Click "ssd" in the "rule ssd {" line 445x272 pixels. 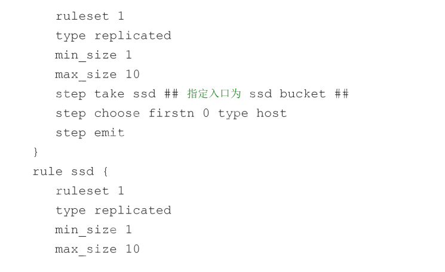pyautogui.click(x=82, y=171)
